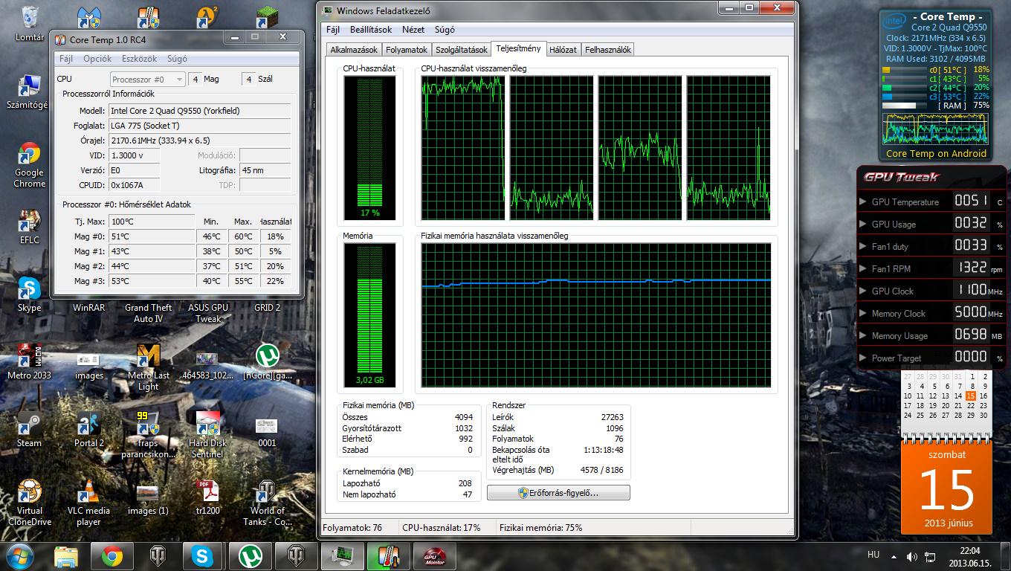Click the Memória 3,02 GB meter
Image resolution: width=1011 pixels, height=571 pixels.
pyautogui.click(x=369, y=317)
